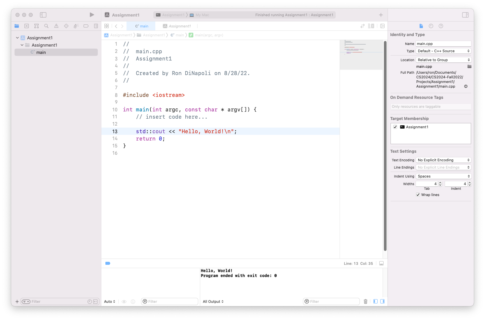The height and width of the screenshot is (320, 485).
Task: Clear the console with trash icon
Action: tap(365, 301)
